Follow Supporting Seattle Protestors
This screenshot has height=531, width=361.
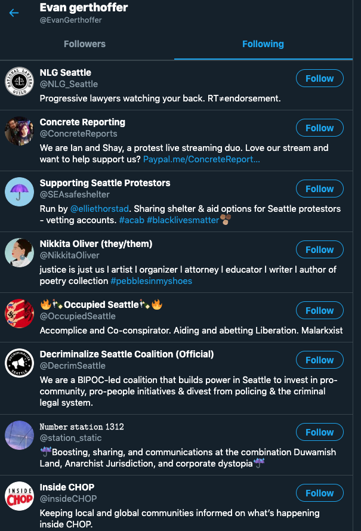[x=319, y=189]
